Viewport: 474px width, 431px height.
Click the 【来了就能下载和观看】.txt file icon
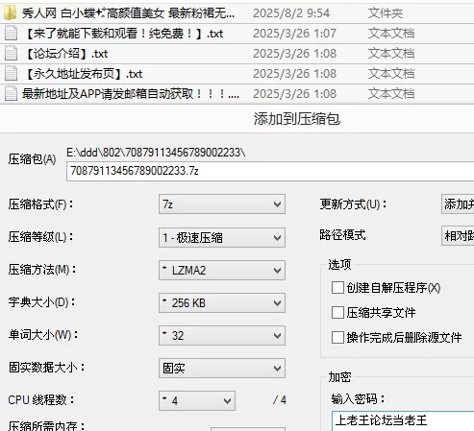click(x=11, y=34)
